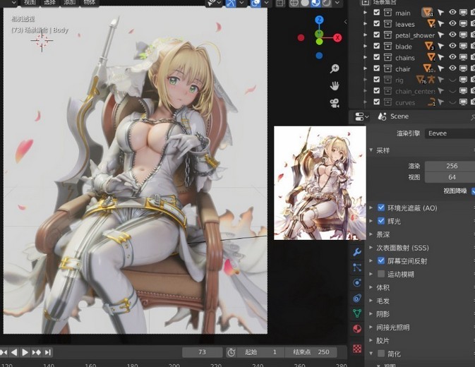This screenshot has width=475, height=367.
Task: Open the properties editor type dropdown
Action: 361,116
